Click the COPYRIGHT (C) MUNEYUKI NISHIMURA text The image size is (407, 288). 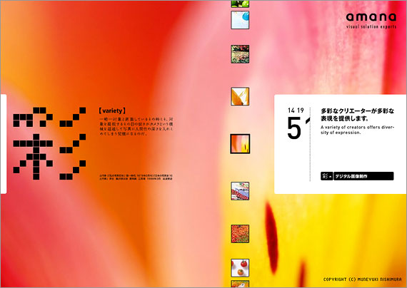[362, 279]
